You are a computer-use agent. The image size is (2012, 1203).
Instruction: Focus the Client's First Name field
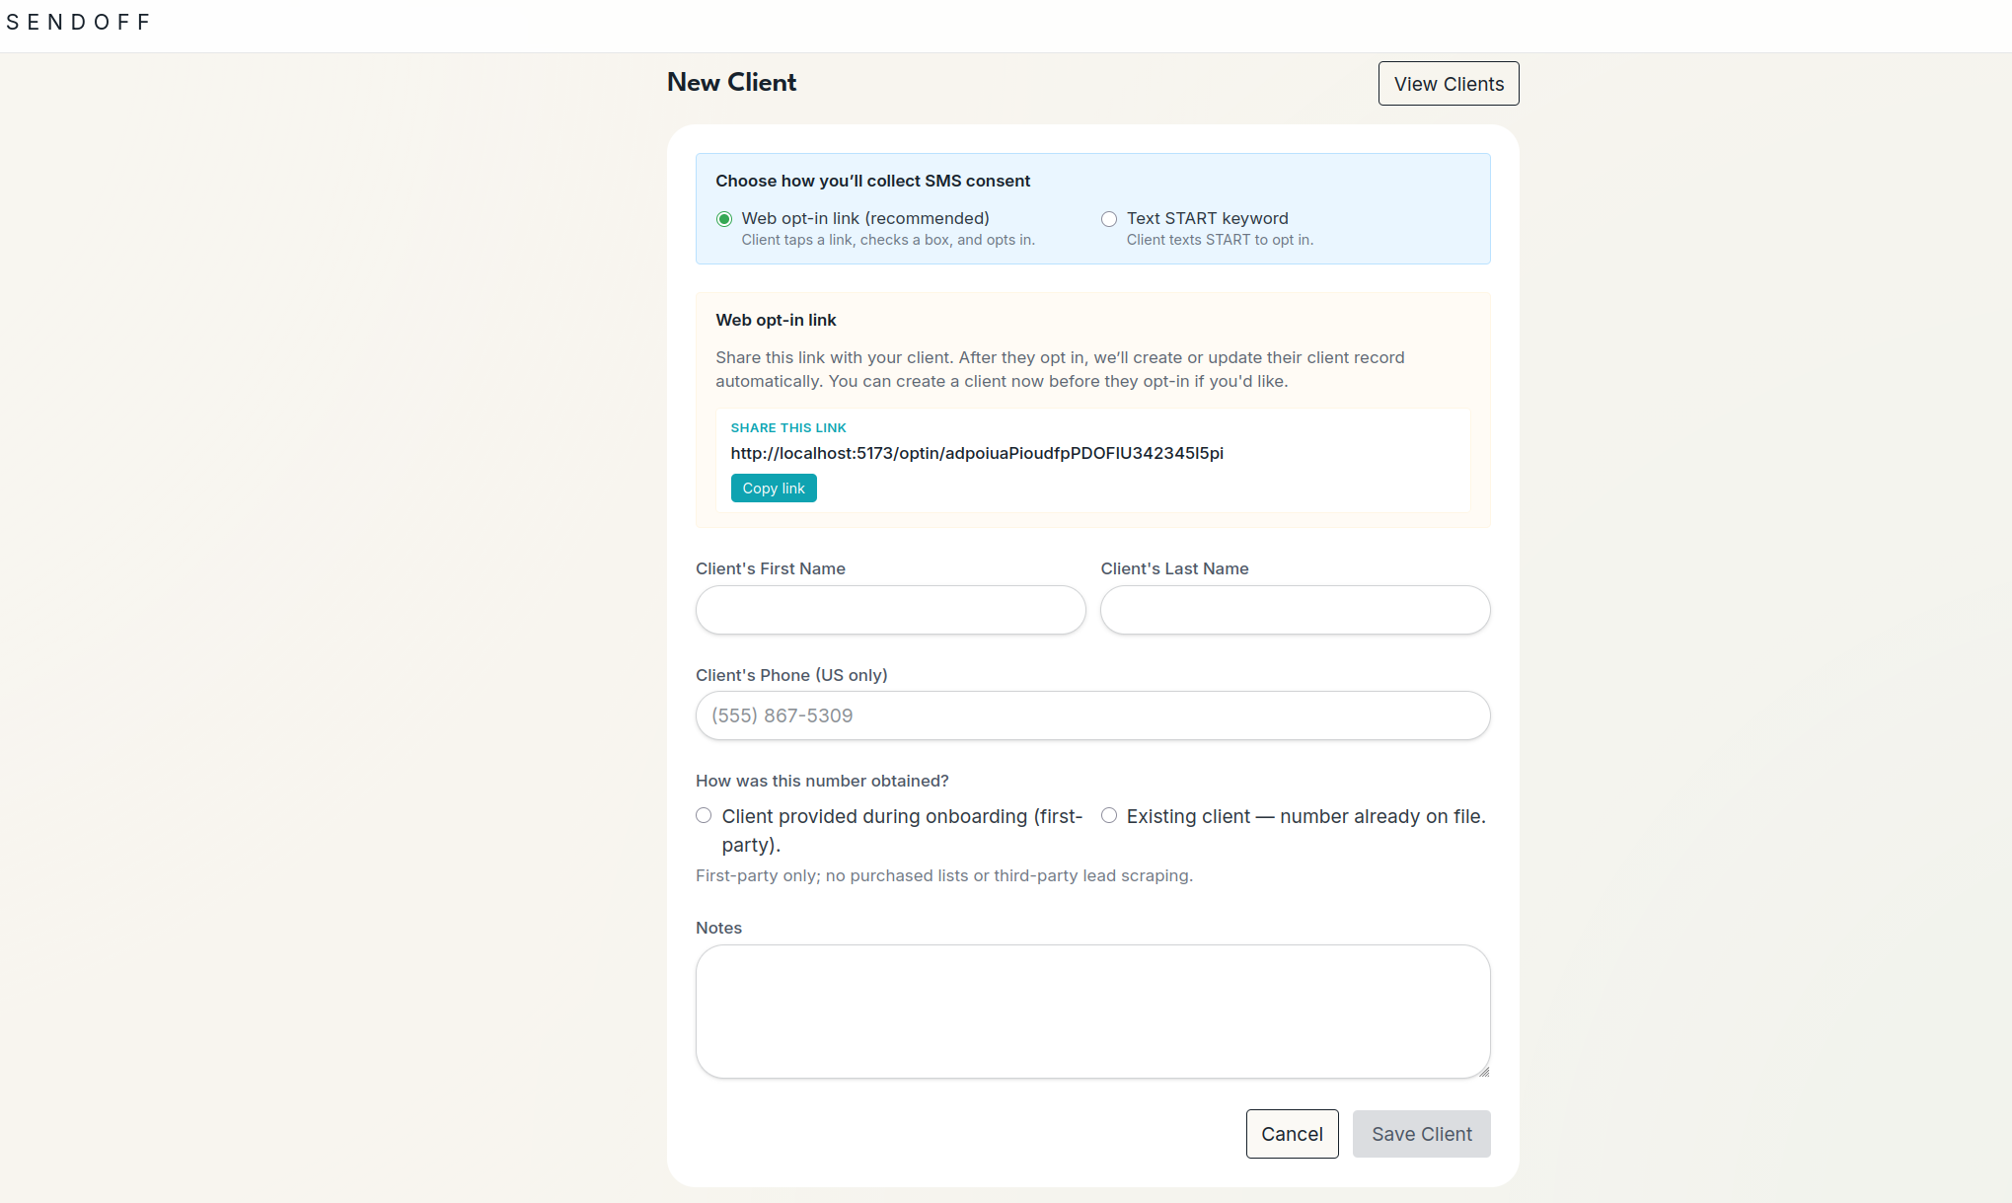point(890,610)
